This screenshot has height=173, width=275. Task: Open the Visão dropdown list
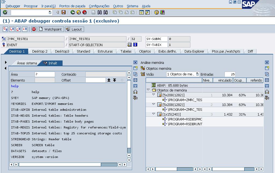click(198, 74)
